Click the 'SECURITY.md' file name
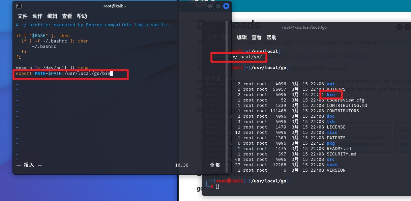Viewport: 411px width, 201px height. coord(342,154)
